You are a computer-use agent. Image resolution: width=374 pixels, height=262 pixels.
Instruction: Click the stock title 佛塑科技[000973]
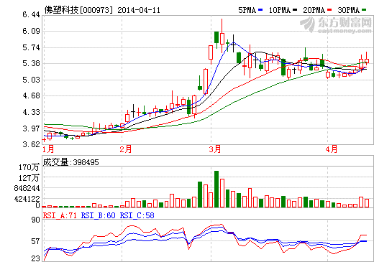(78, 10)
